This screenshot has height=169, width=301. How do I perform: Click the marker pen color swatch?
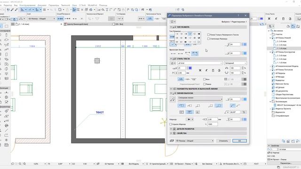pos(245,119)
